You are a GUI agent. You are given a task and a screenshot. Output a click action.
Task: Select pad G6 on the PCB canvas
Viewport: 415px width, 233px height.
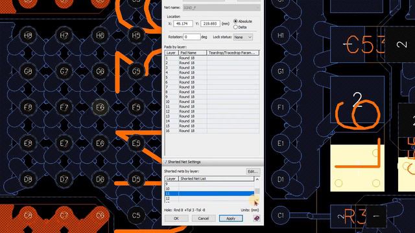click(100, 71)
